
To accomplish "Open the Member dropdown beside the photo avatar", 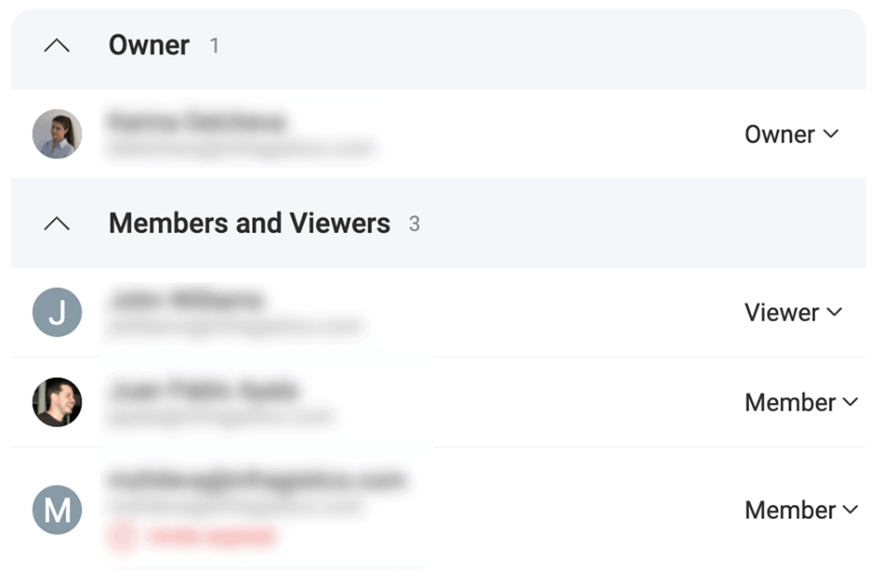I will click(x=801, y=403).
